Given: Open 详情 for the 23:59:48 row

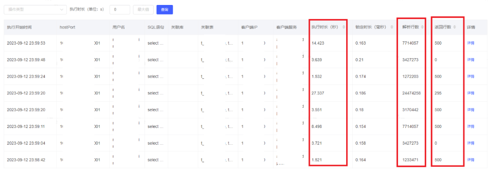Looking at the screenshot, I should point(470,59).
